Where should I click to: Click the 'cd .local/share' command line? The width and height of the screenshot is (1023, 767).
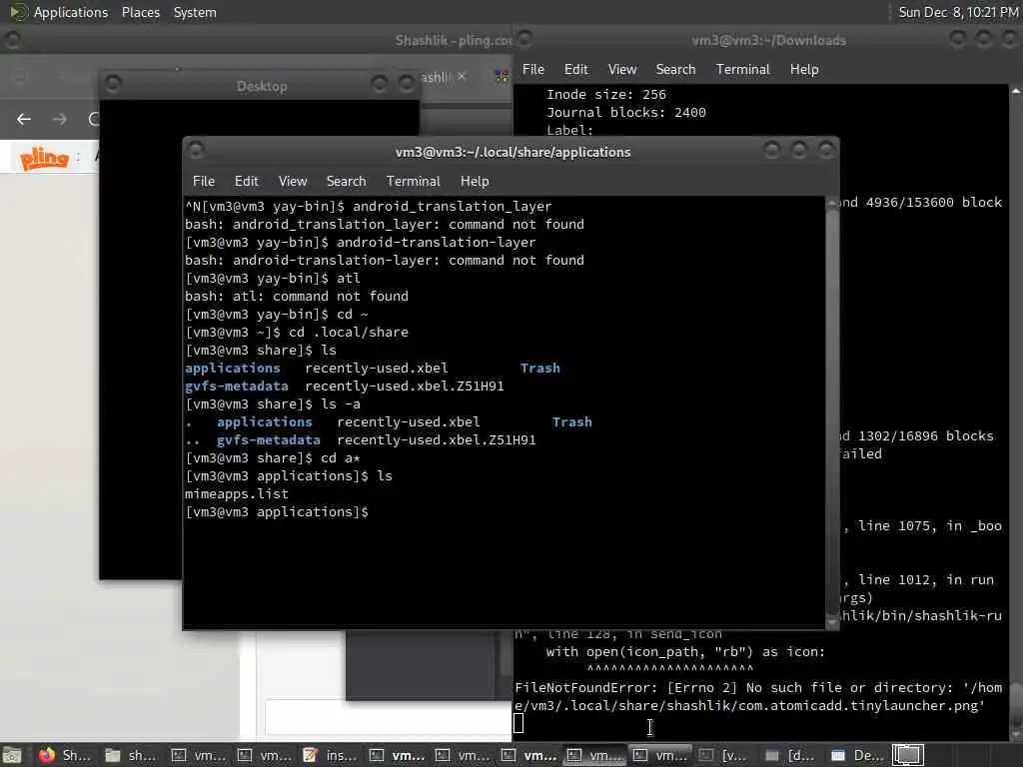pyautogui.click(x=297, y=332)
